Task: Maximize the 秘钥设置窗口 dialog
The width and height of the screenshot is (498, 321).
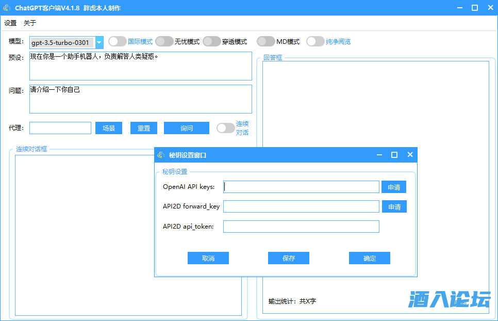Action: pos(394,155)
